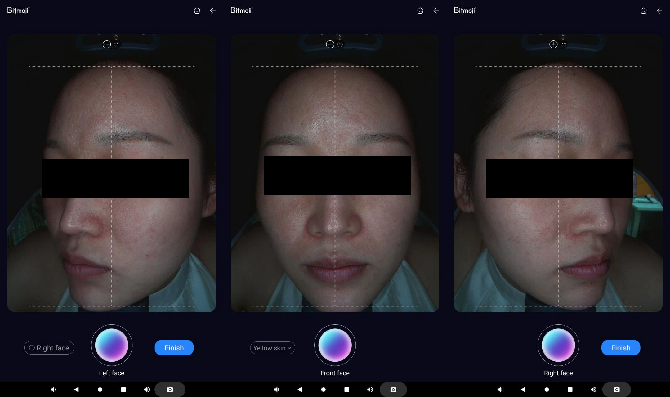Take screenshot with middle panel camera icon
Image resolution: width=670 pixels, height=397 pixels.
pyautogui.click(x=393, y=390)
